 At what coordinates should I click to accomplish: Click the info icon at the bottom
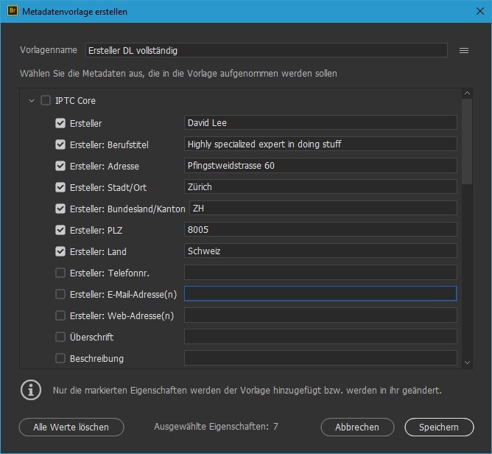coord(29,389)
